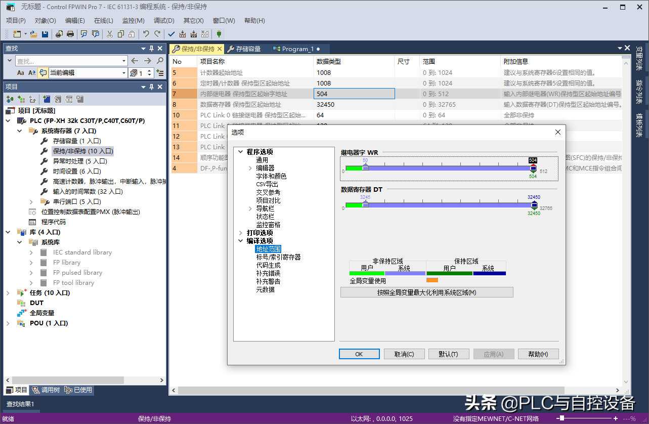Click the Undo arrow icon
The height and width of the screenshot is (424, 649).
pyautogui.click(x=146, y=34)
